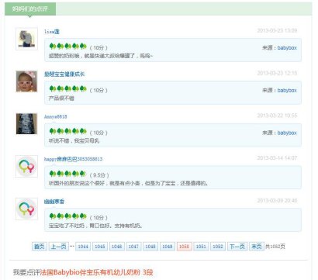View the baby-with-glasses avatar
Screen dimensions: 318x280
26,81
